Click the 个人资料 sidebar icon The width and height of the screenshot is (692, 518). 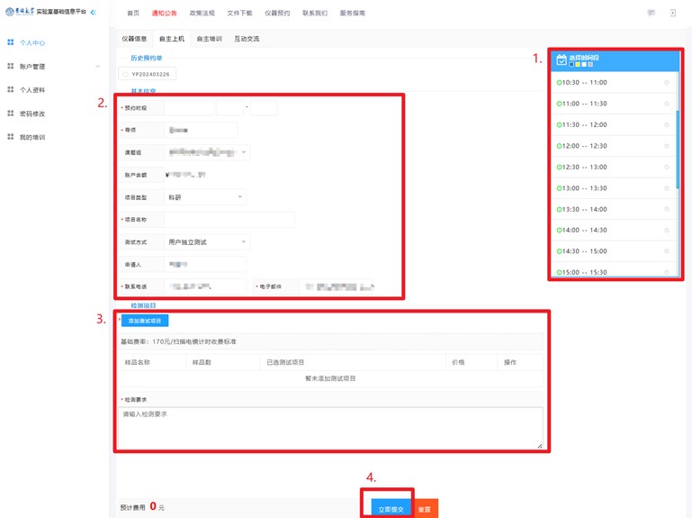[x=11, y=90]
